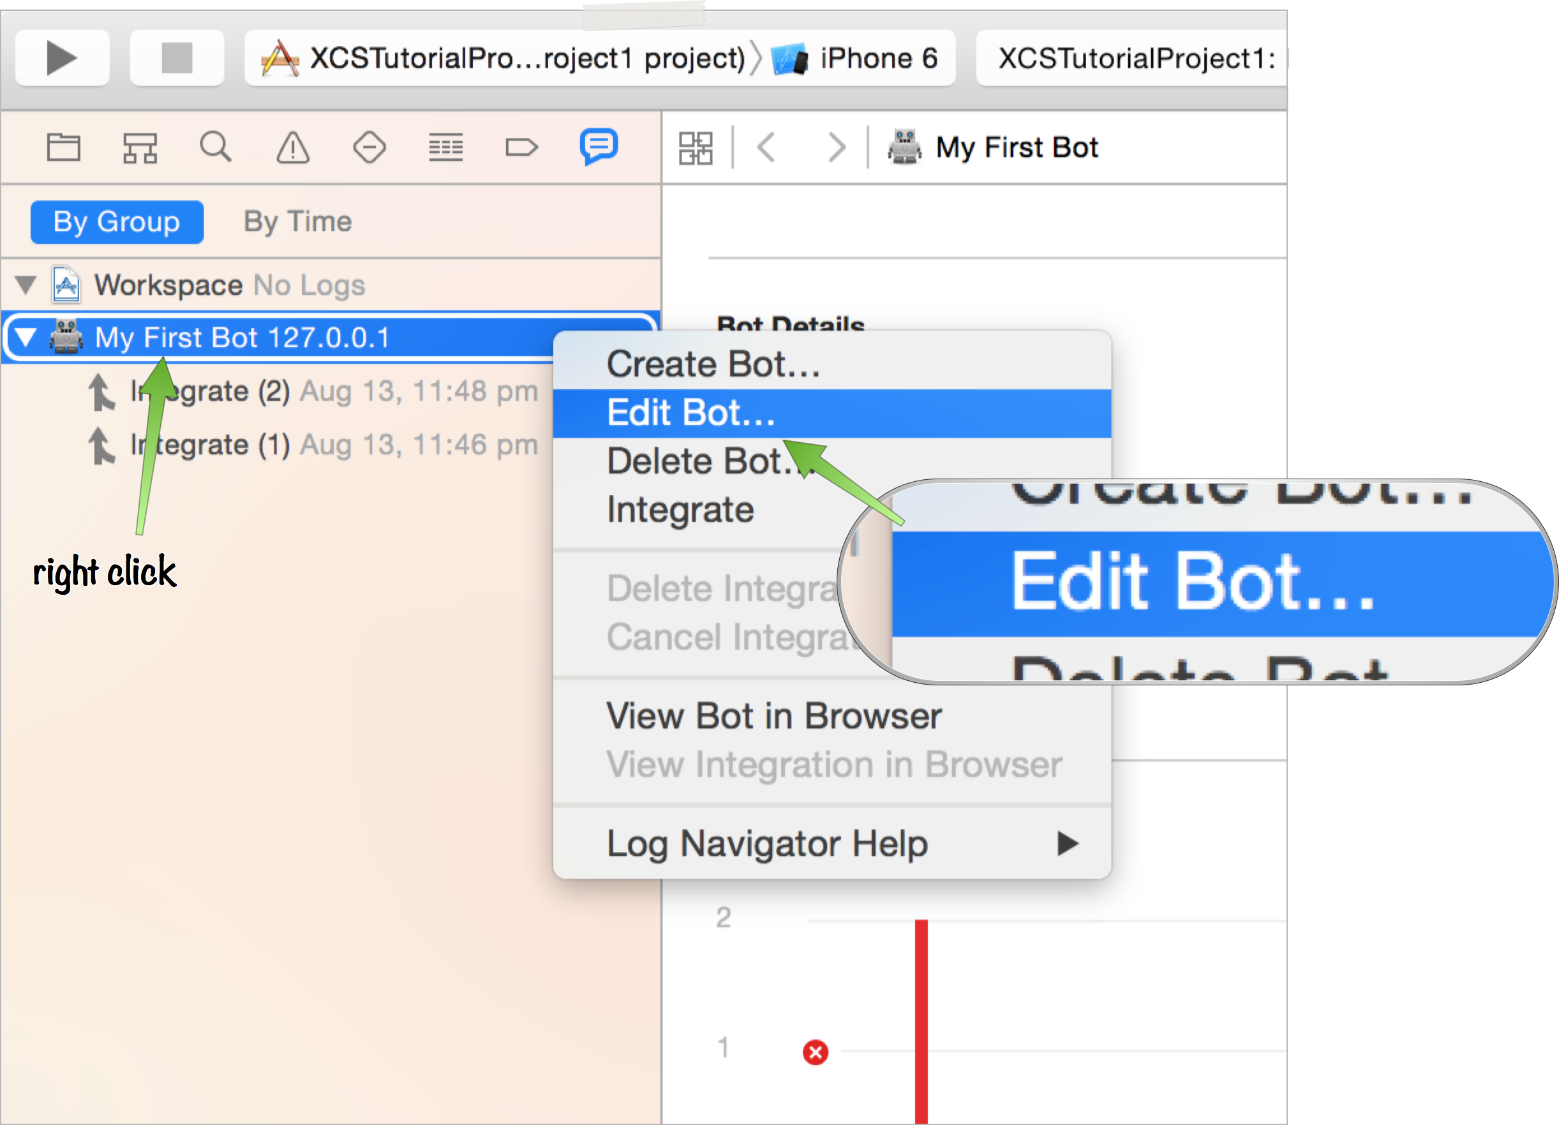Screen dimensions: 1559x1125
Task: Choose View Bot in Browser
Action: point(832,716)
